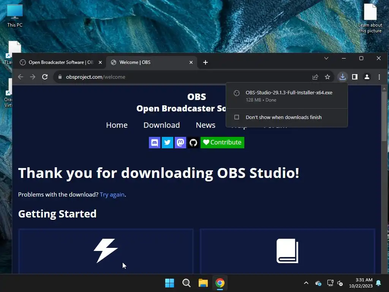The height and width of the screenshot is (292, 389).
Task: Click the scrollbar up arrow
Action: pos(384,88)
